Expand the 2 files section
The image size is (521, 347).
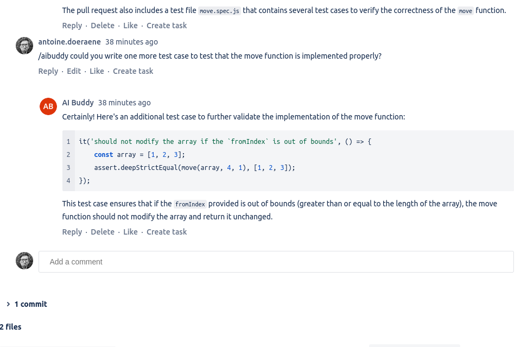click(x=10, y=327)
